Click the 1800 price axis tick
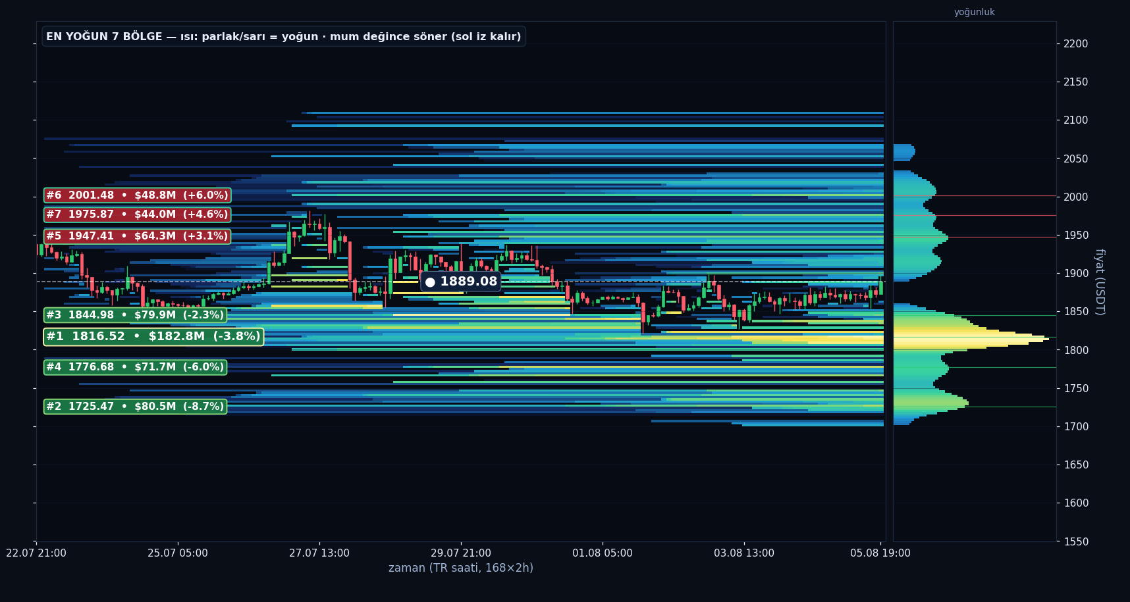 [x=1076, y=350]
